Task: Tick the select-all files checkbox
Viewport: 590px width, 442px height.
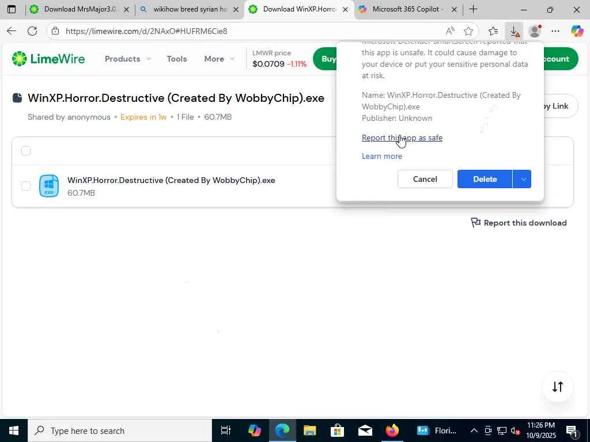Action: pos(26,151)
